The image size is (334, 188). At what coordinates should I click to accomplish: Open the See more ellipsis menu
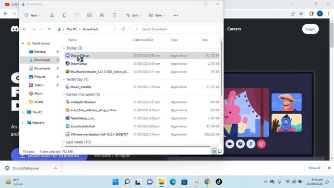pos(176,15)
